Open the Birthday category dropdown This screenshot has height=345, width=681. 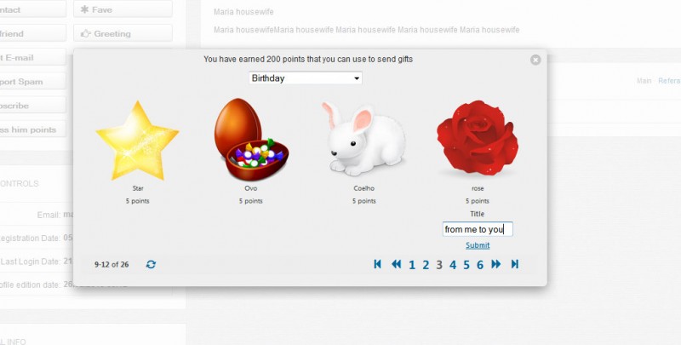(x=306, y=78)
